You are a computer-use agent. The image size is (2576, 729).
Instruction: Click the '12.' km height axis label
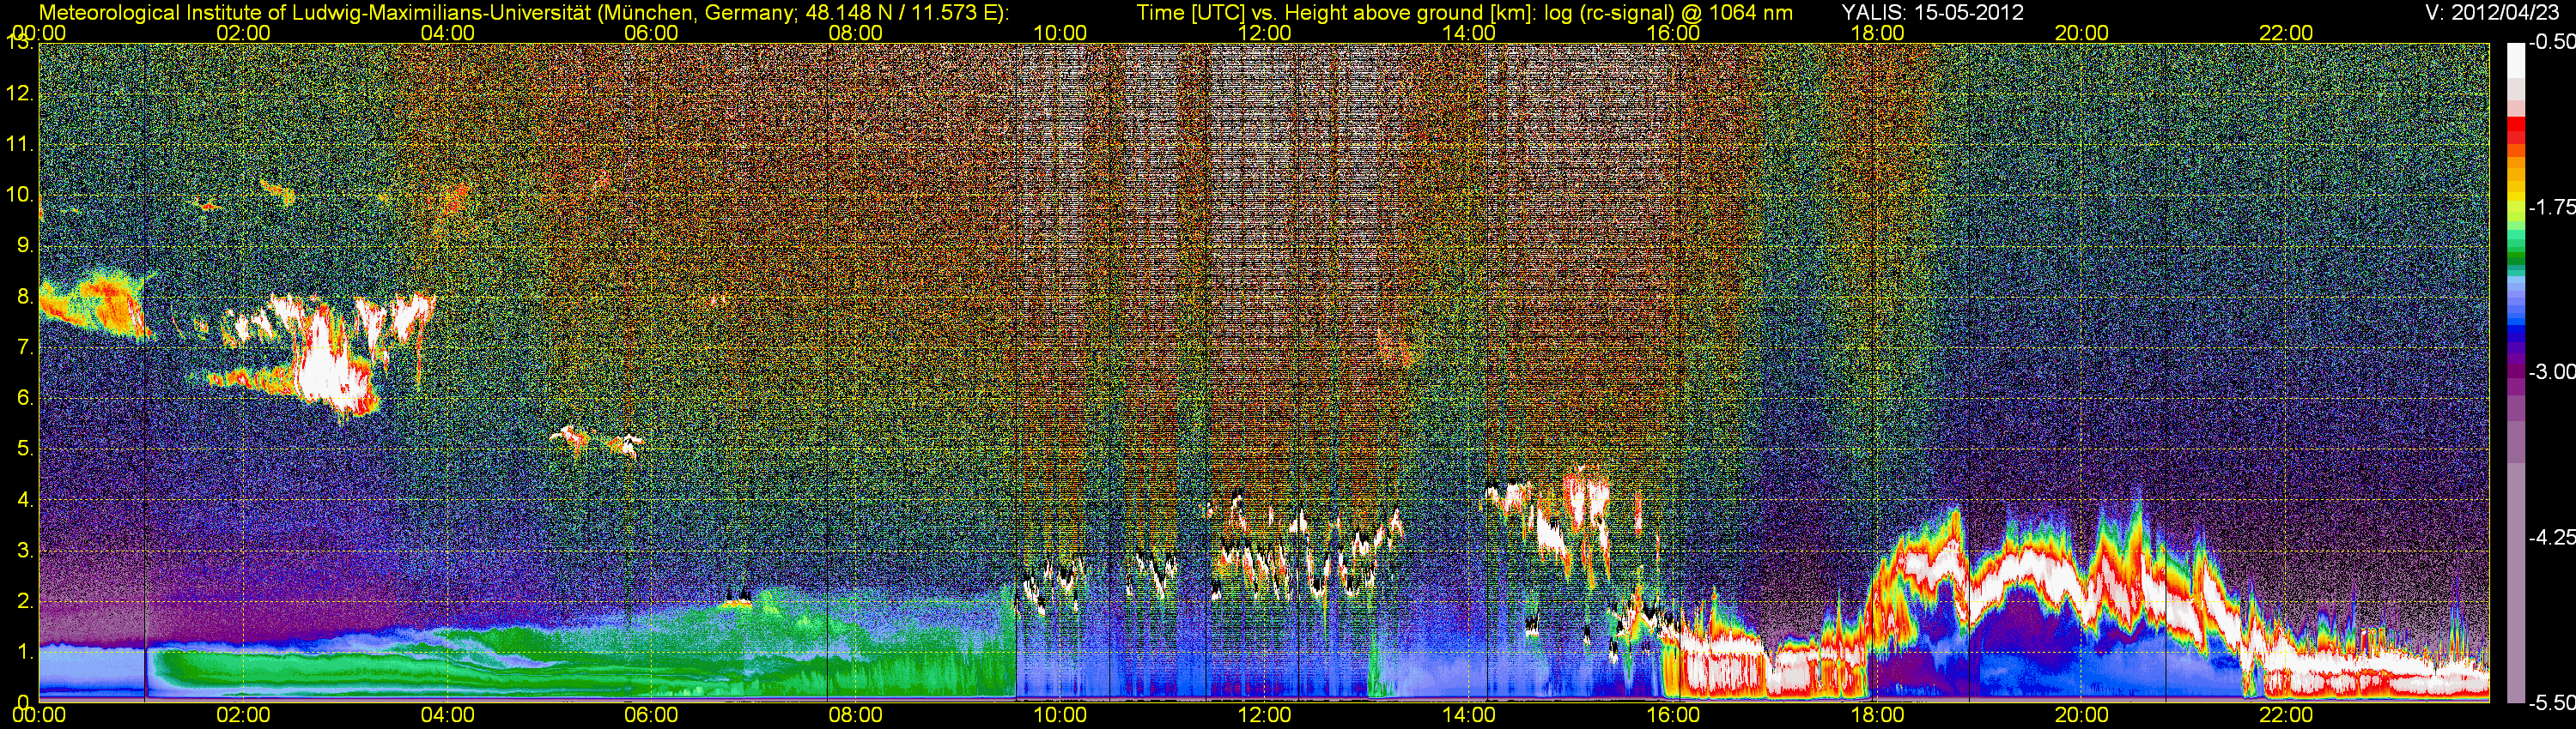(20, 93)
